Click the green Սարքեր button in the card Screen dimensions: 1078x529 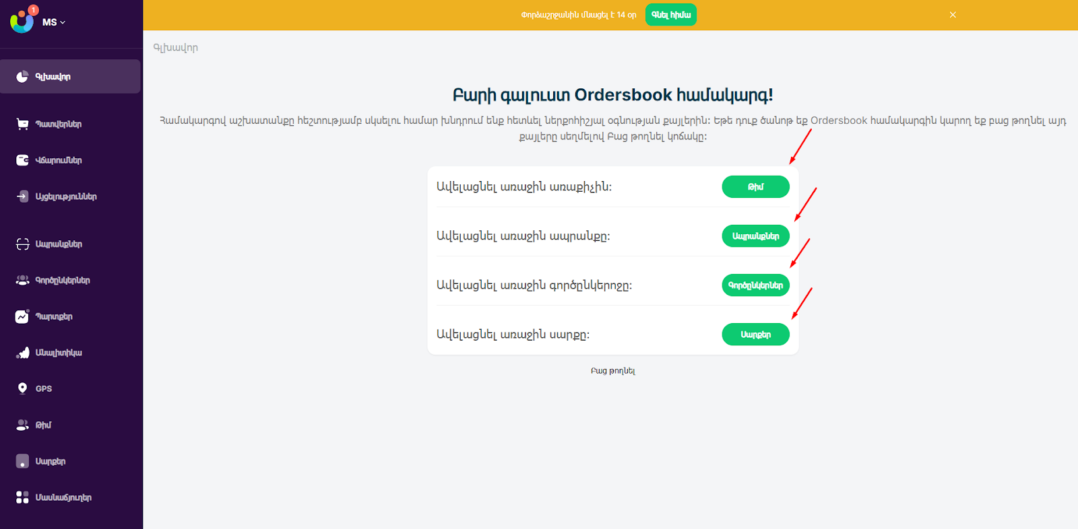point(755,334)
